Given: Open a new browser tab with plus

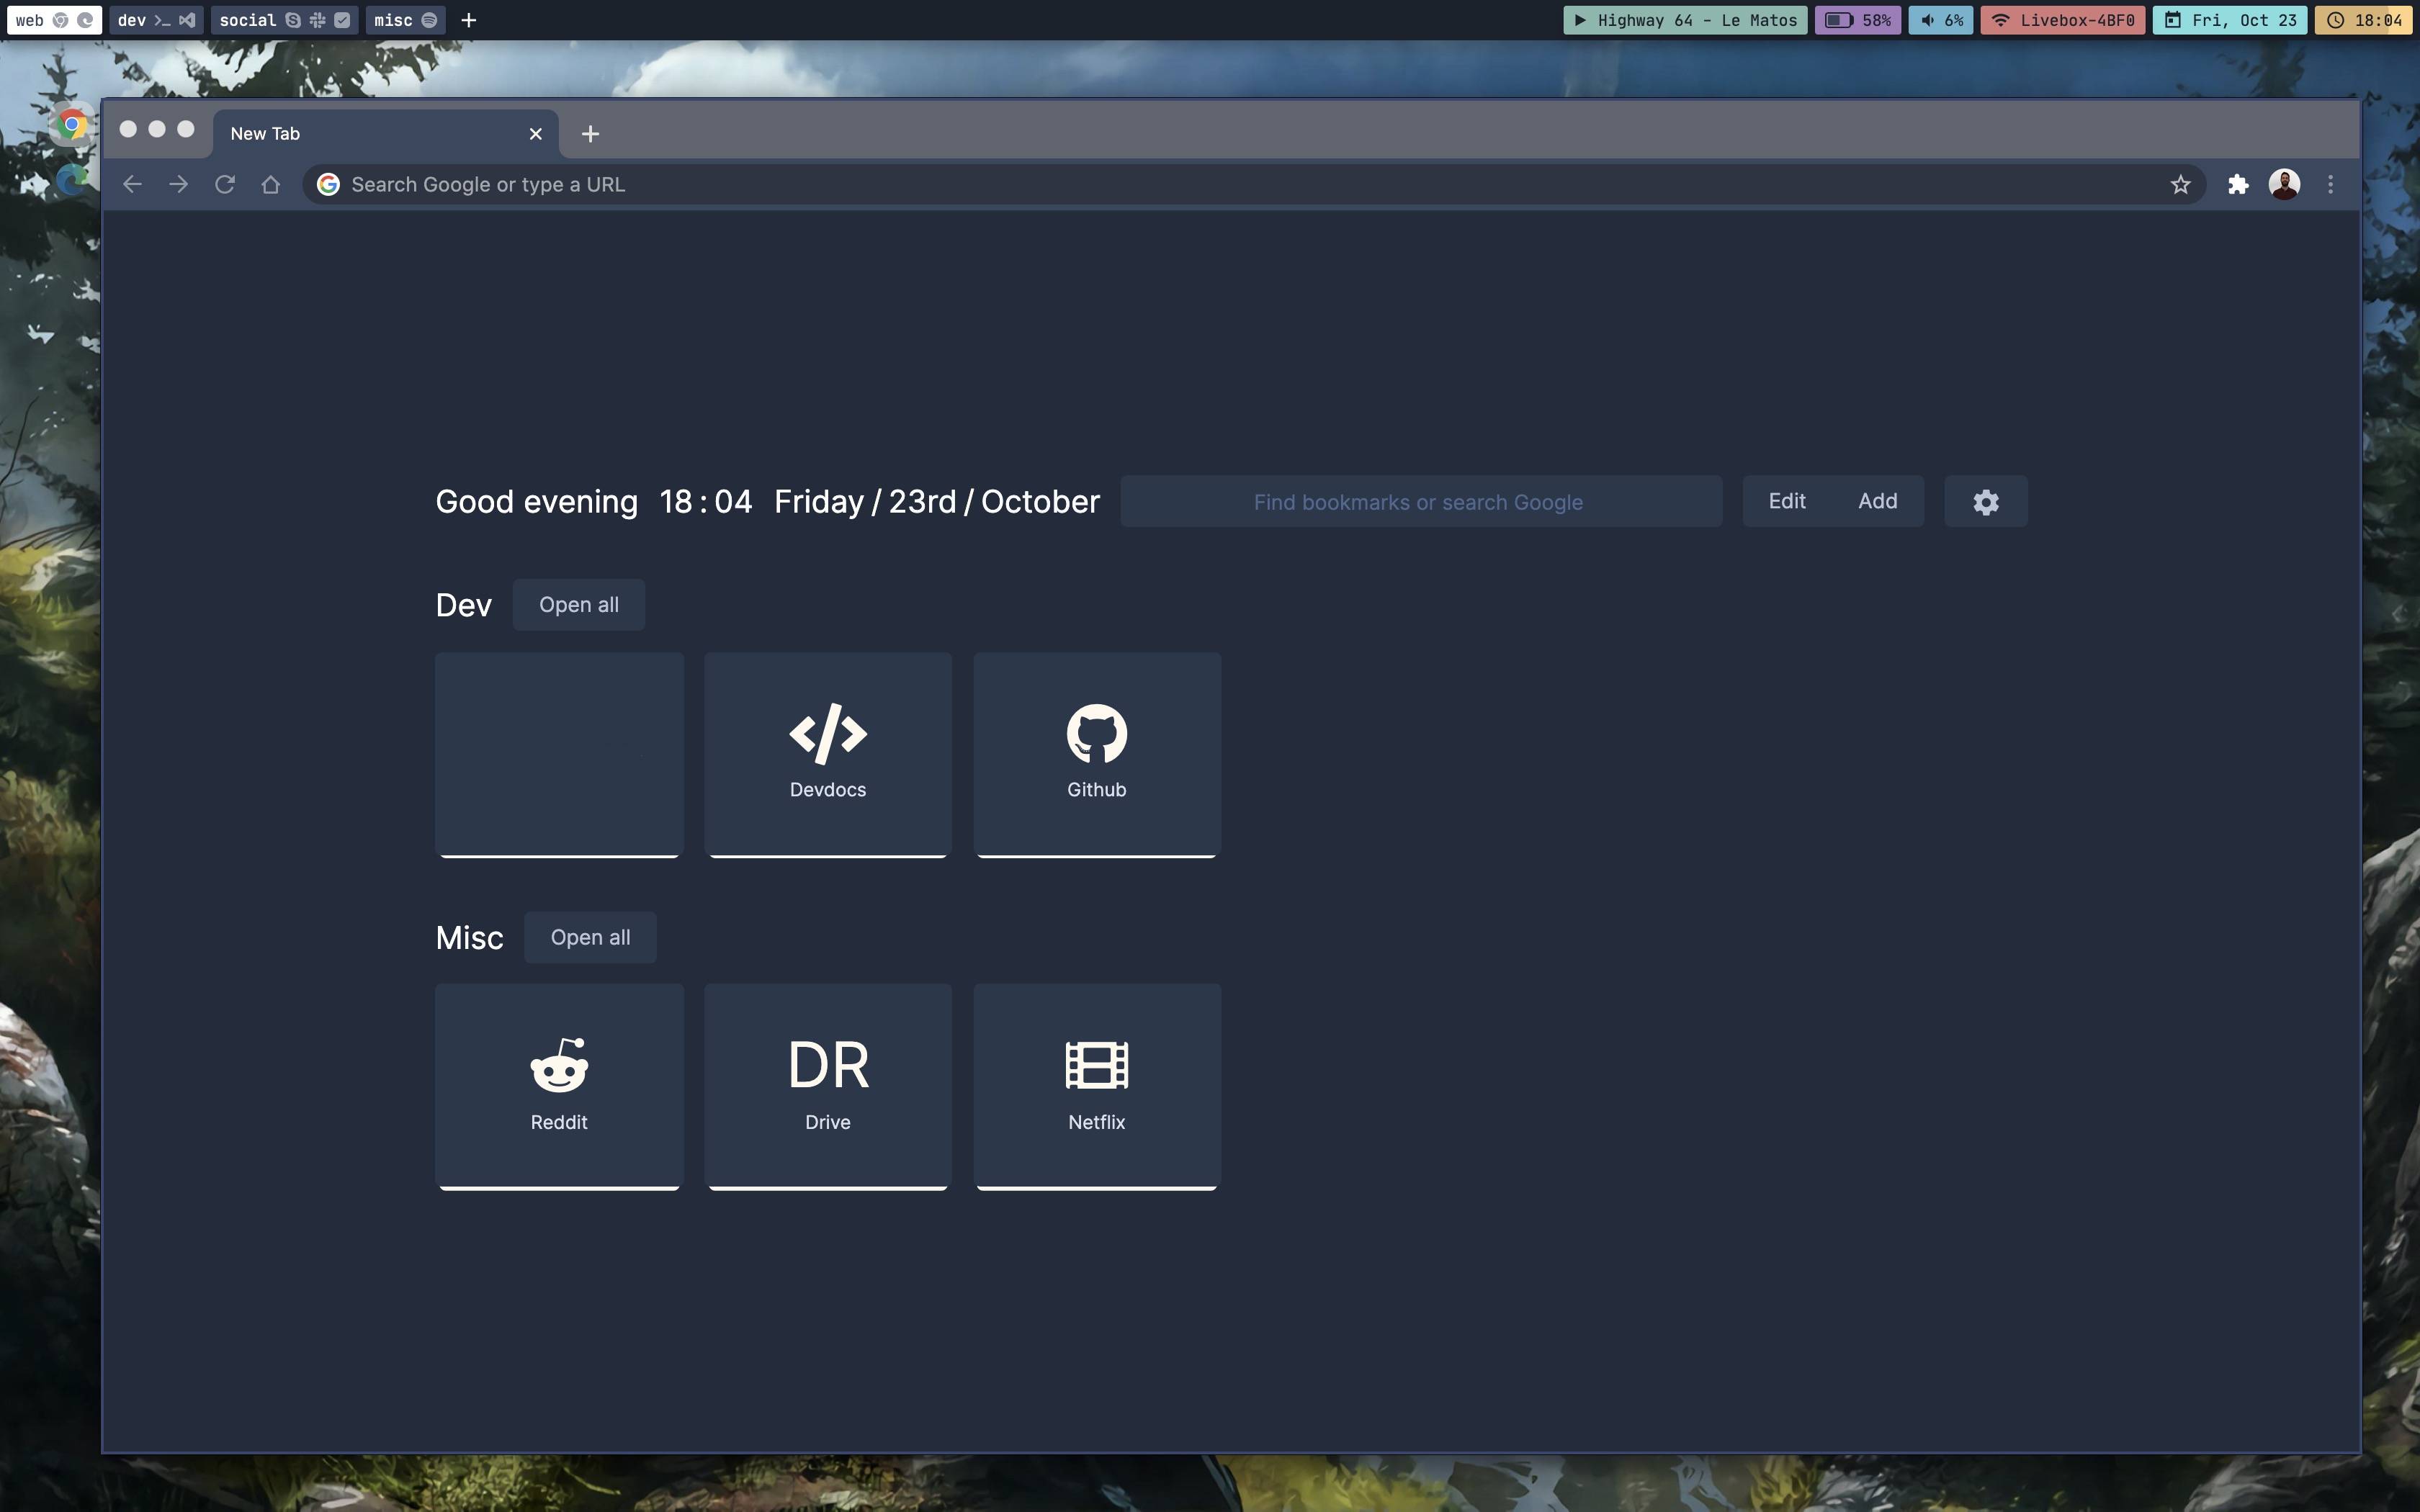Looking at the screenshot, I should tap(590, 134).
